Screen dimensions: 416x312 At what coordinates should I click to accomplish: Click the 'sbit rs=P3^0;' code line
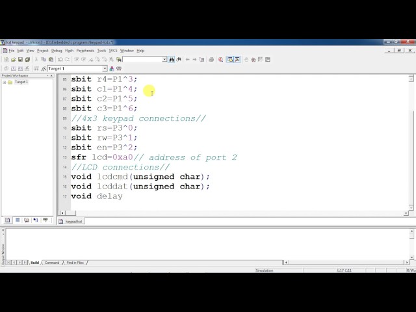pyautogui.click(x=104, y=128)
